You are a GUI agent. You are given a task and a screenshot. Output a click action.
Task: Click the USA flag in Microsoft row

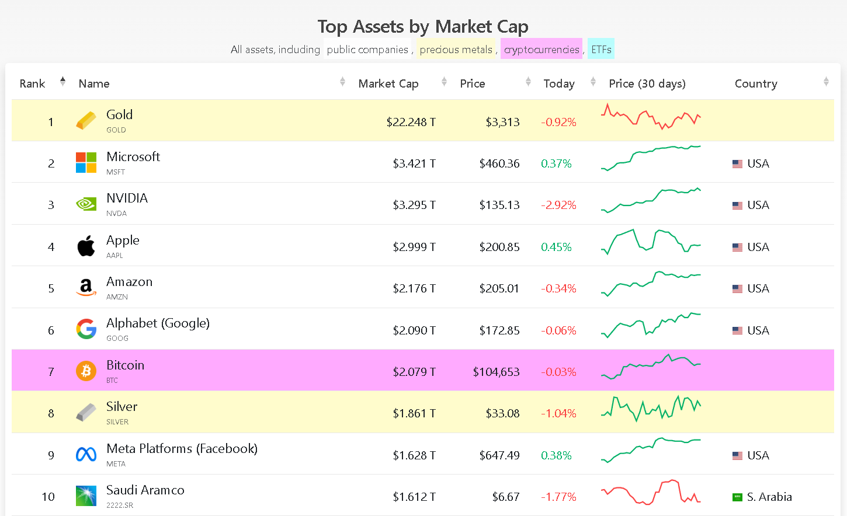point(737,164)
